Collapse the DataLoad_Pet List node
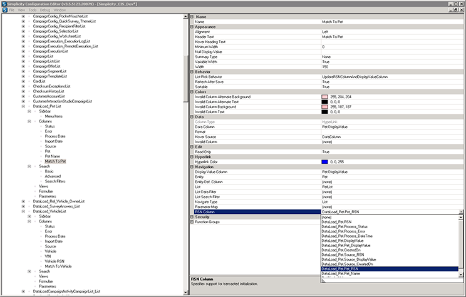Viewport: 466px width, 297px height. 23,106
